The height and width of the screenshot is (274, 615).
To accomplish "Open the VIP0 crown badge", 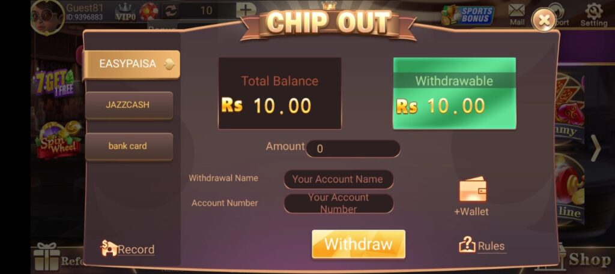I will click(126, 12).
